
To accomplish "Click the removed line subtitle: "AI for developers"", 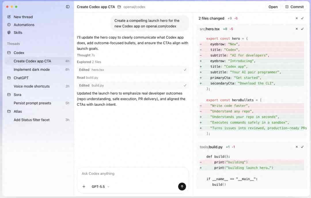I will (251, 55).
